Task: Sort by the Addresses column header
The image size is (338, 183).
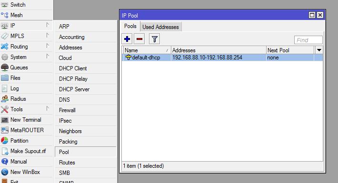Action: coord(219,50)
